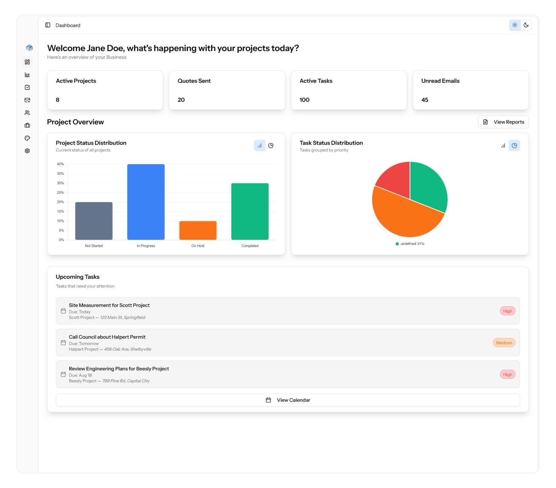Show Task Status Distribution as bar chart
The image size is (556, 488).
click(503, 145)
